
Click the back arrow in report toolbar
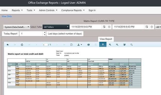[8, 45]
